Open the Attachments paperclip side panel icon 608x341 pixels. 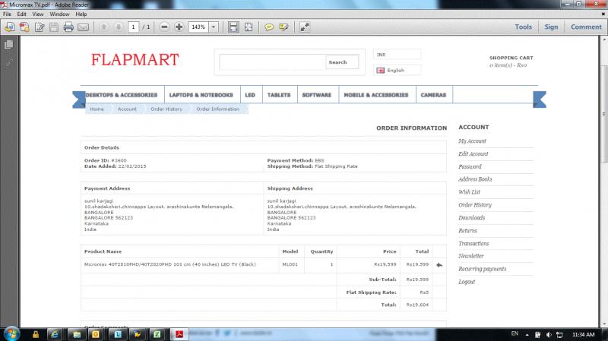(8, 63)
